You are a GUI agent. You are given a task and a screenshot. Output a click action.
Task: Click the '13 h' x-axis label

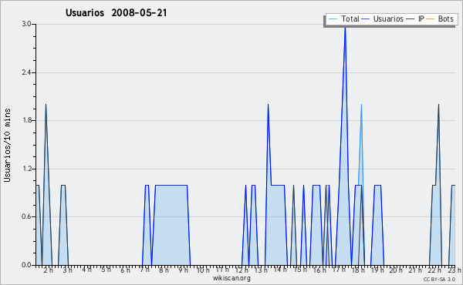261,270
